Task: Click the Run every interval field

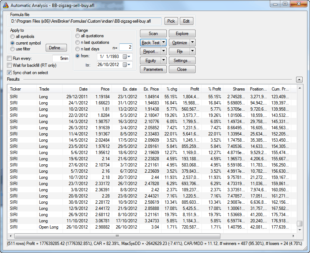Action: click(x=61, y=58)
